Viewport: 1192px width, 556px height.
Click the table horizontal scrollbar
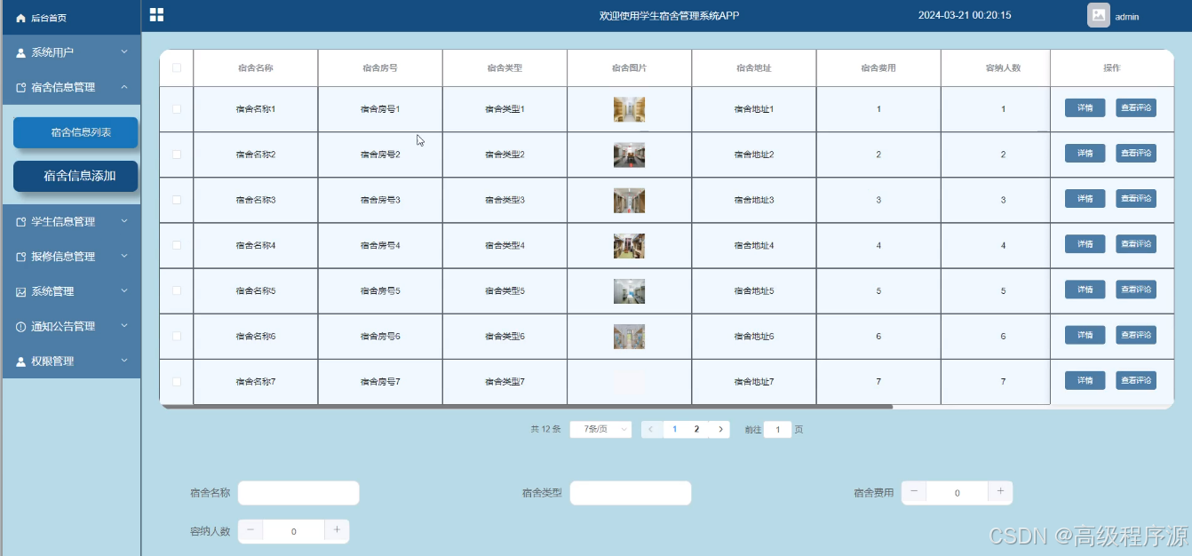[526, 407]
